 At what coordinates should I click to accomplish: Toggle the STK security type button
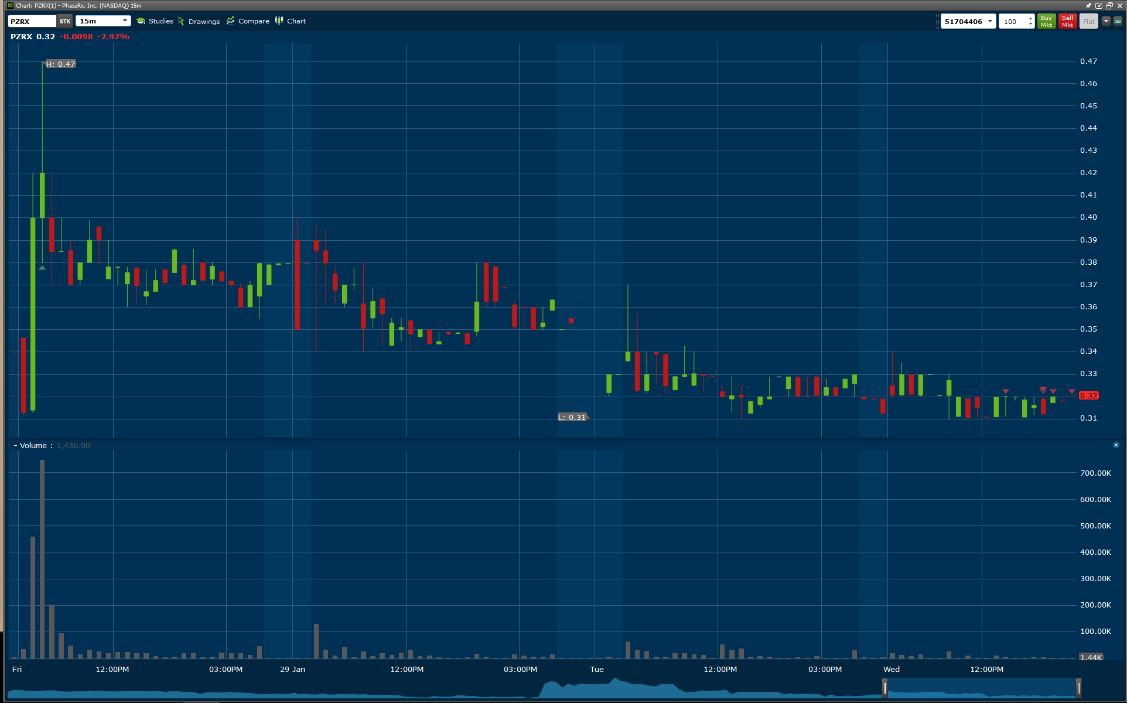tap(65, 21)
